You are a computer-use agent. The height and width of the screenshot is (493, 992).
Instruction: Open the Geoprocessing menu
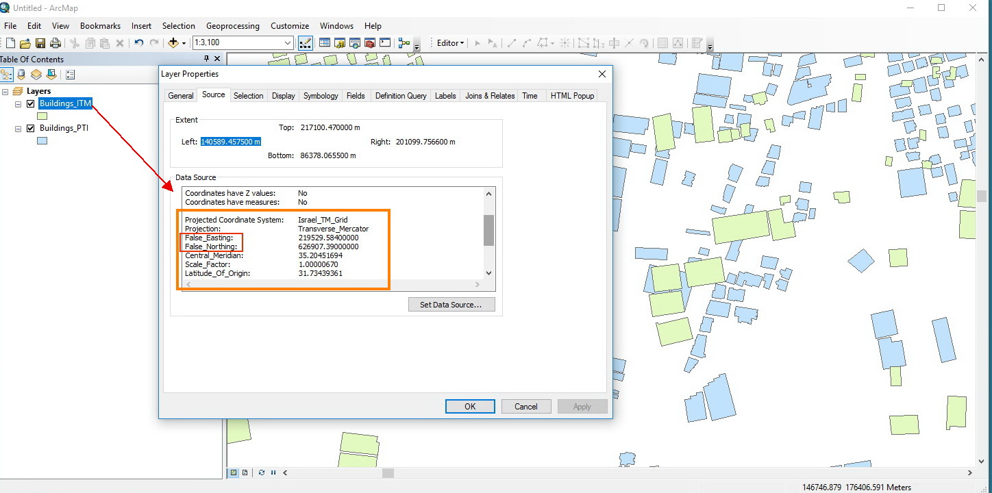tap(232, 26)
